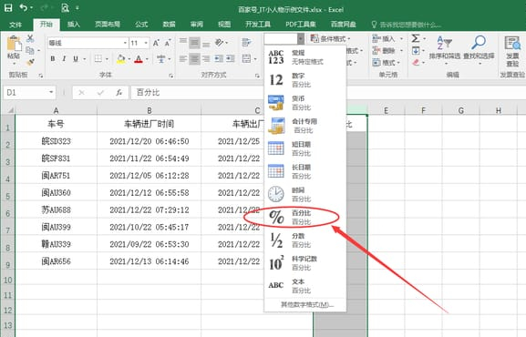
Task: Click the Borders icon
Action: [98, 58]
